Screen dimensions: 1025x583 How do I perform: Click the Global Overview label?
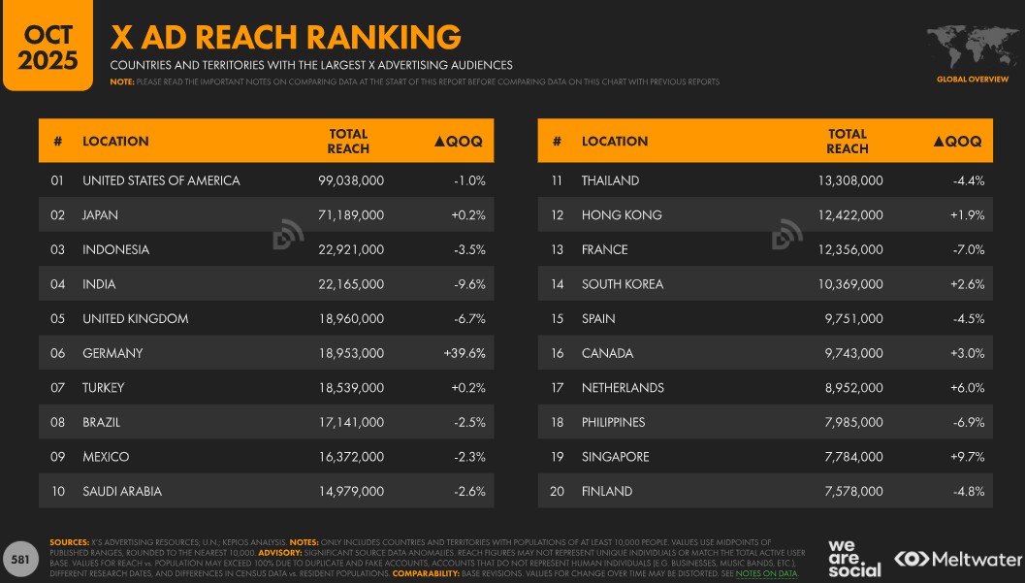[x=972, y=79]
